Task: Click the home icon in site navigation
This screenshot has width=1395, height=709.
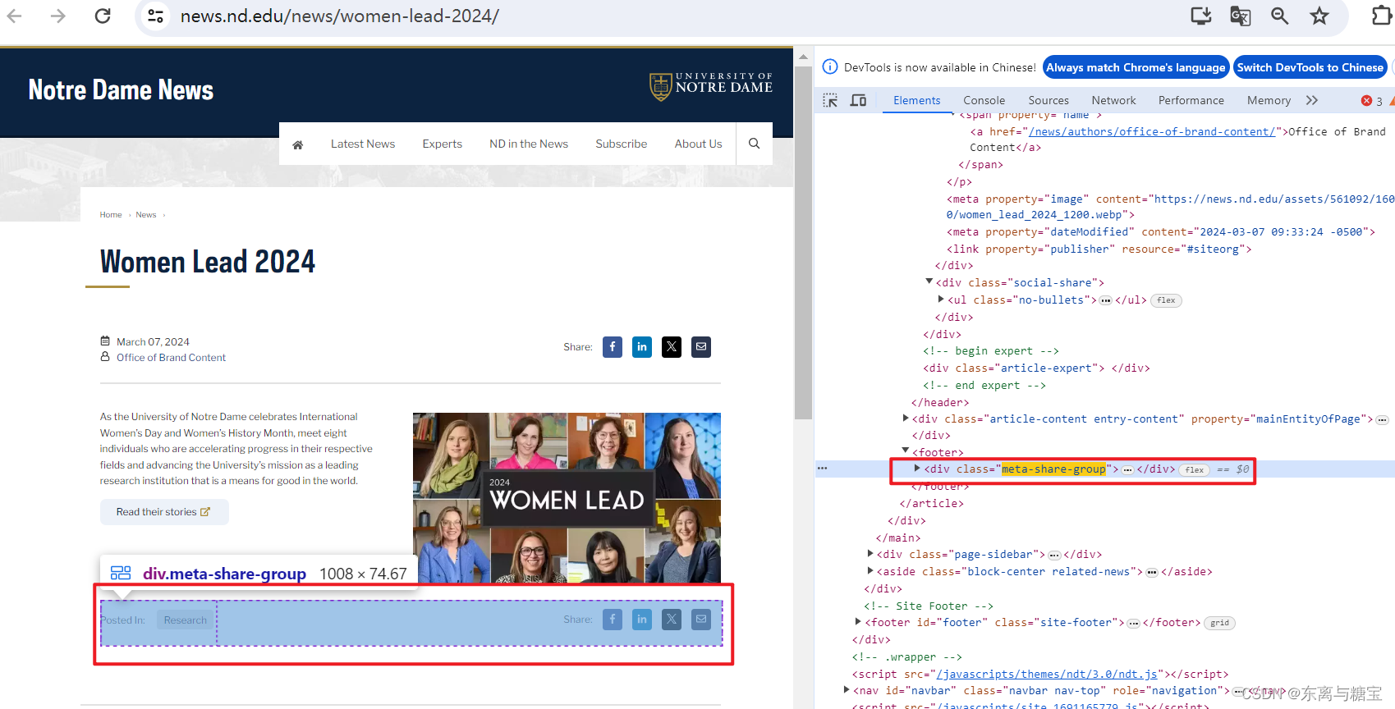Action: click(298, 144)
